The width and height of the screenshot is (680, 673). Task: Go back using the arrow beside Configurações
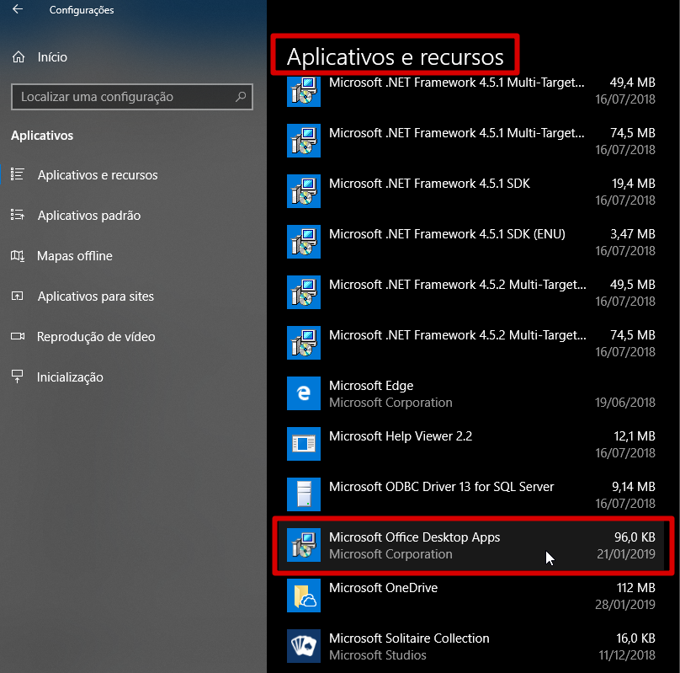point(18,9)
